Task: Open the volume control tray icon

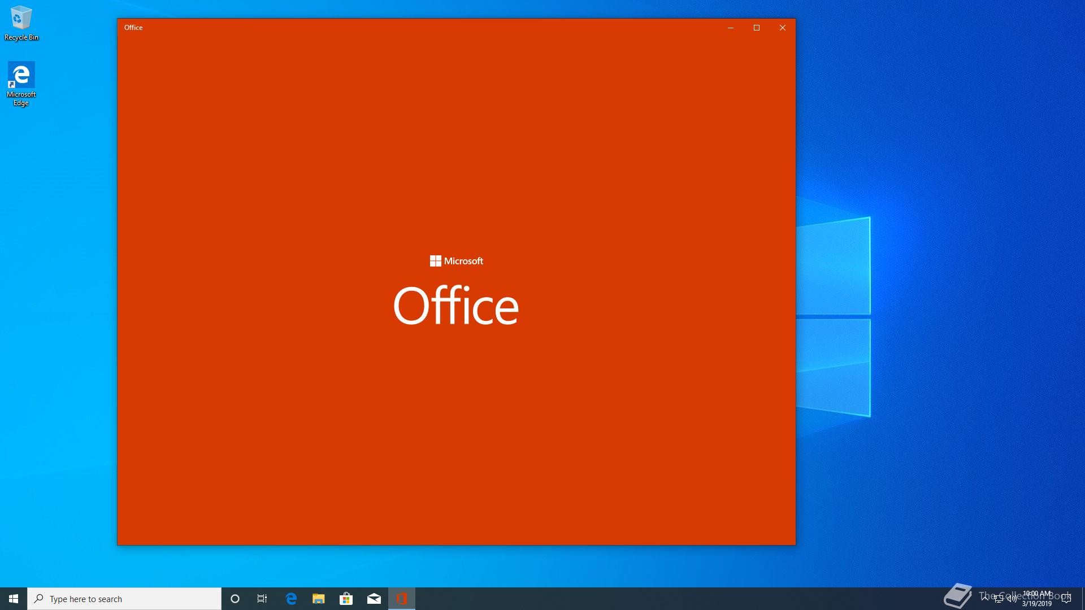Action: 1012,599
